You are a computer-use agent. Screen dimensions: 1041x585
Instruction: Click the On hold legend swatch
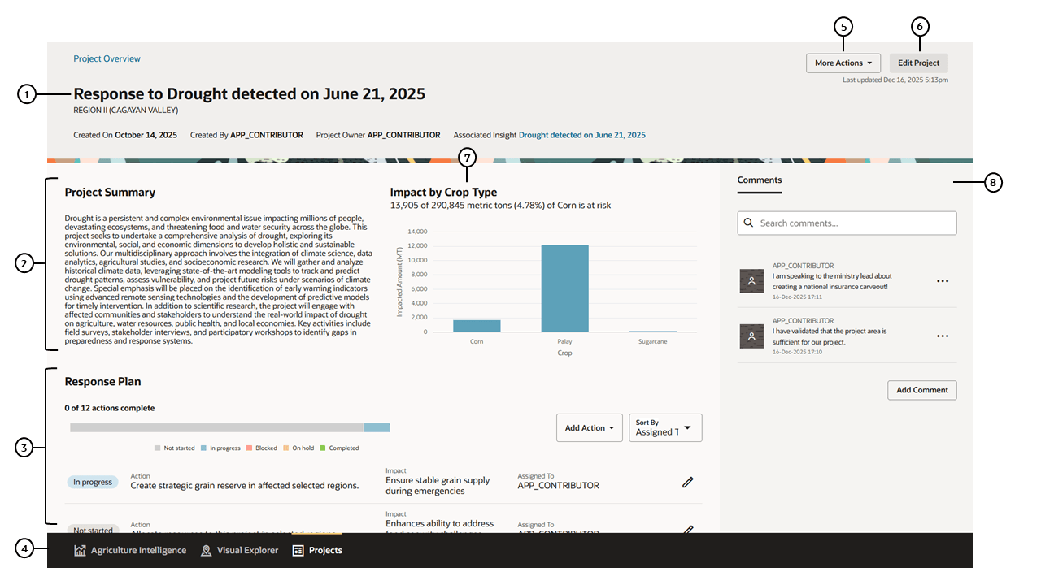(x=286, y=448)
